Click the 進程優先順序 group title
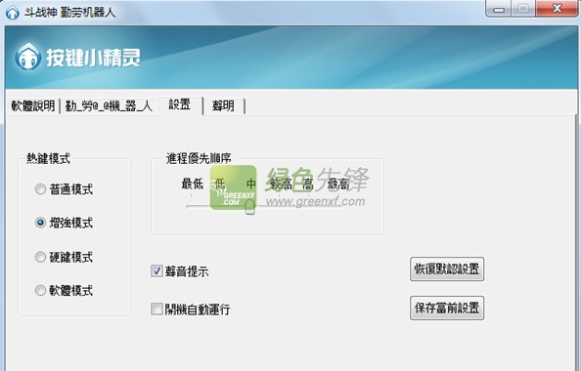The width and height of the screenshot is (581, 371). 199,159
